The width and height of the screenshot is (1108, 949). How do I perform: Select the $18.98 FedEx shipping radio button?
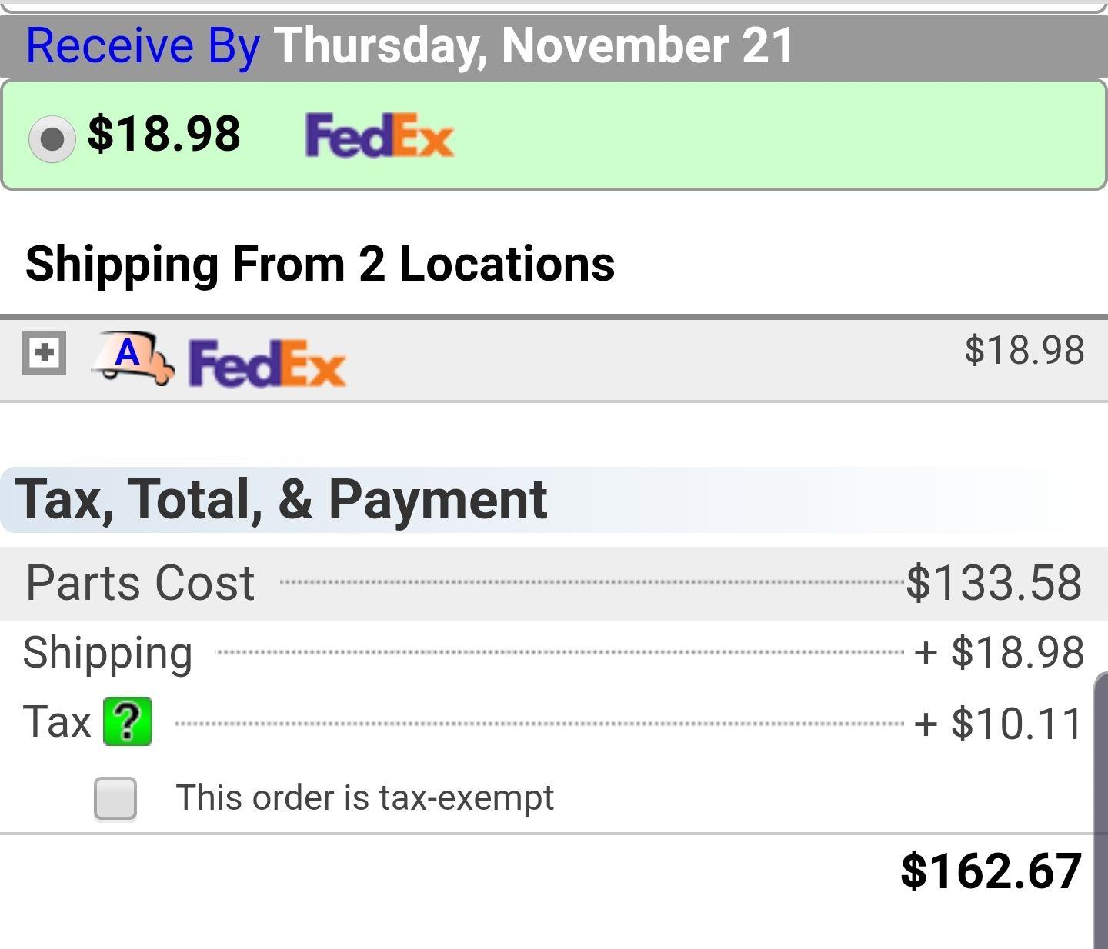52,139
